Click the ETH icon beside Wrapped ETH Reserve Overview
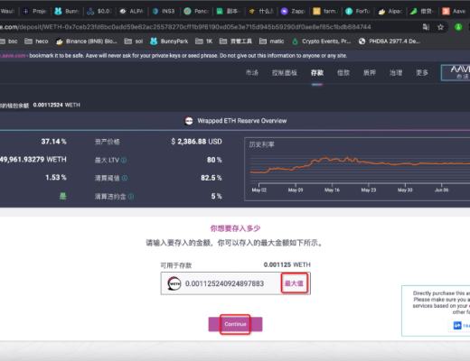The width and height of the screenshot is (470, 361). [189, 121]
